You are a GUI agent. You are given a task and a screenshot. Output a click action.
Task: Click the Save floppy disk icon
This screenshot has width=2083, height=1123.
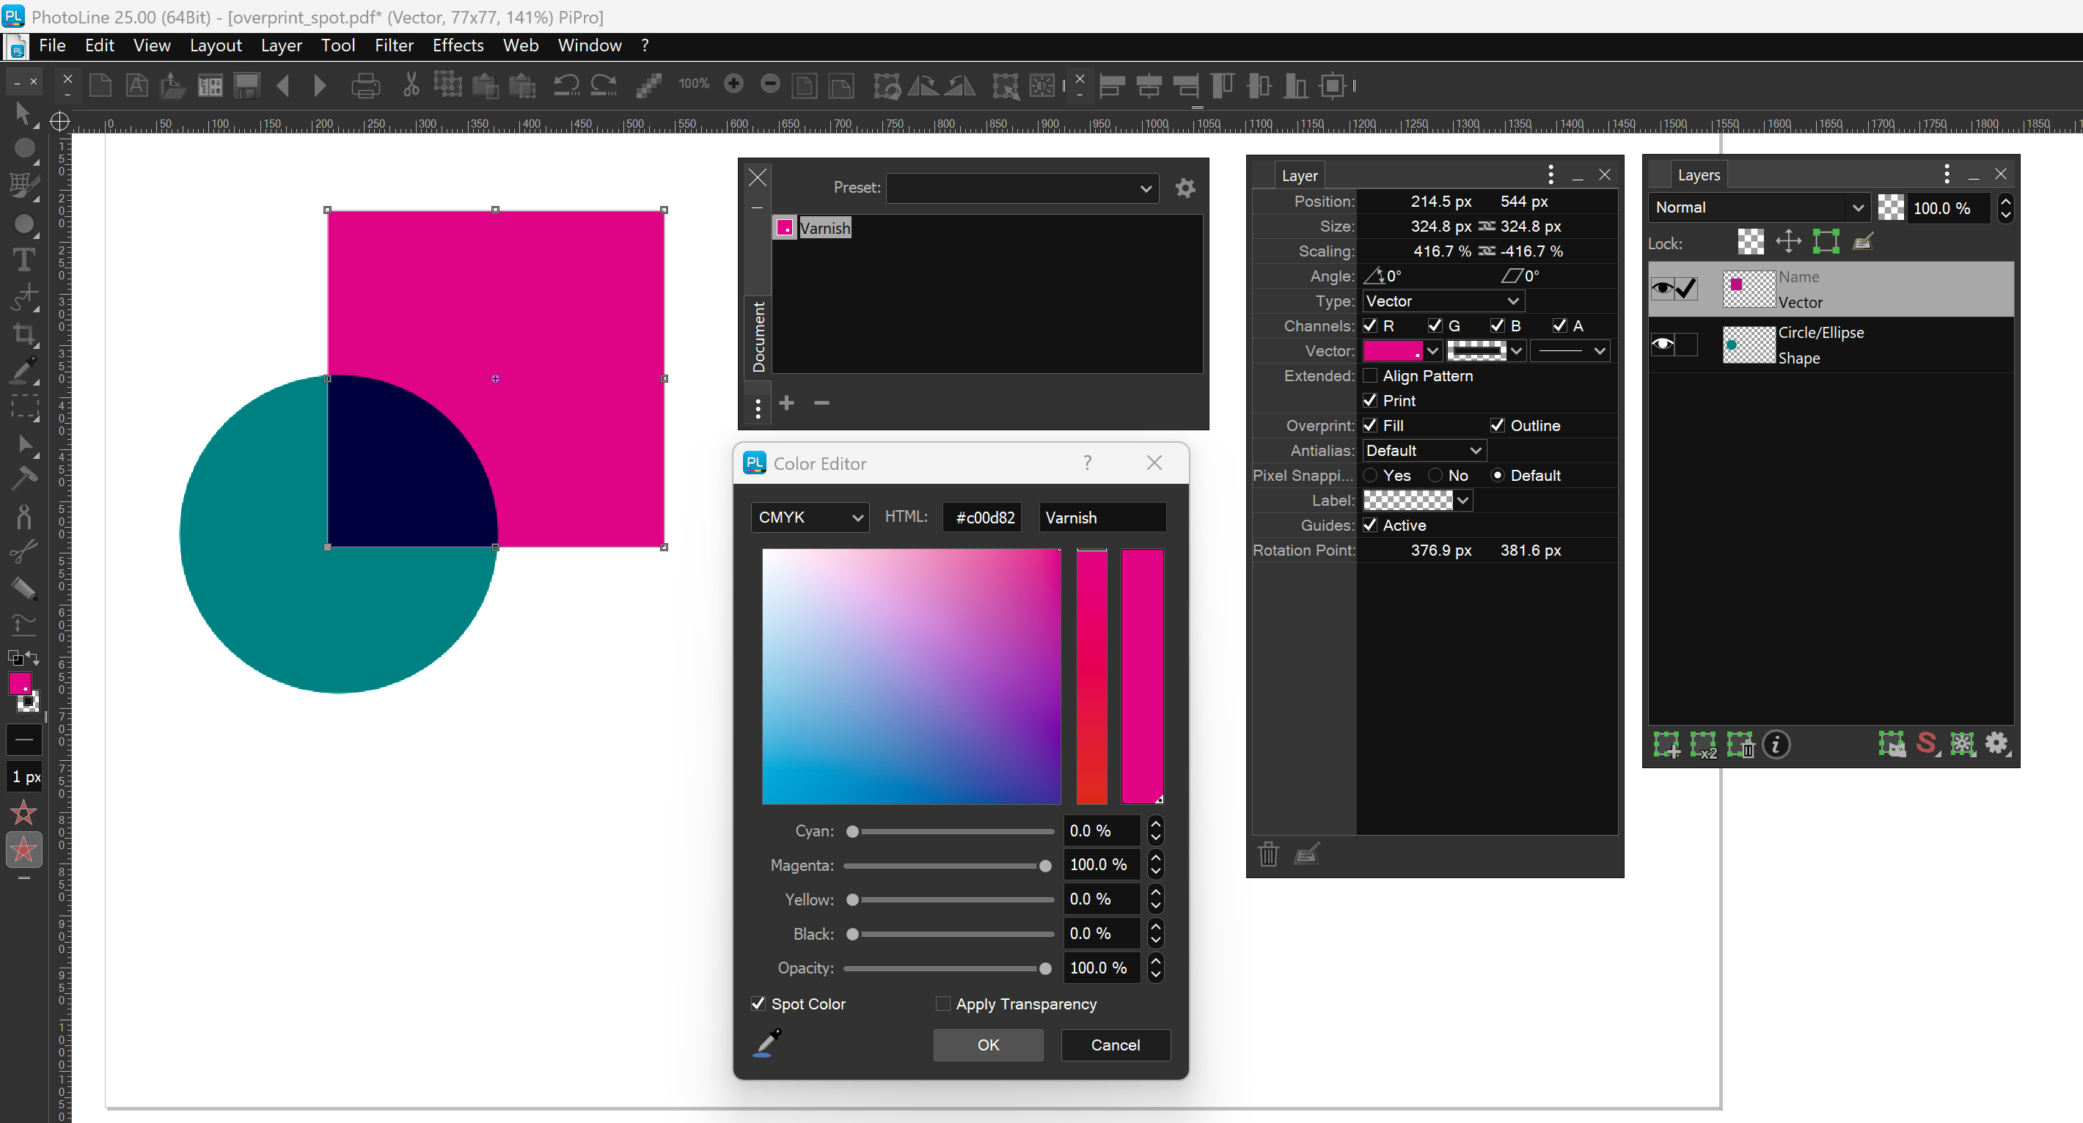pos(246,85)
